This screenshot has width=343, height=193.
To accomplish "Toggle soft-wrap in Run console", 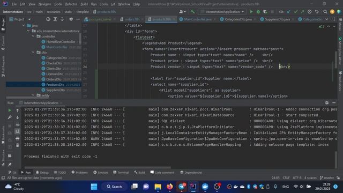I will [18, 124].
